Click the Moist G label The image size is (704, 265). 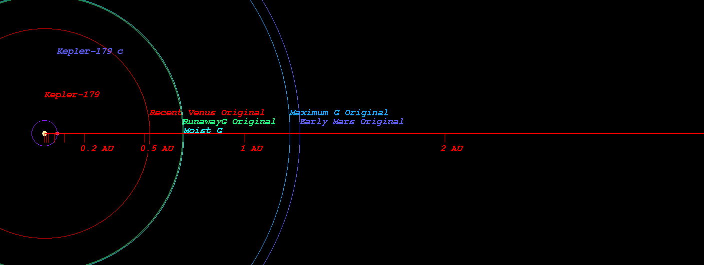pos(203,131)
